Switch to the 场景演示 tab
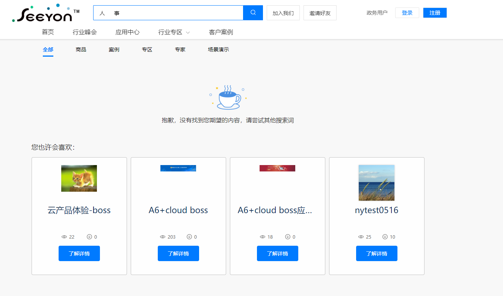 pos(218,50)
